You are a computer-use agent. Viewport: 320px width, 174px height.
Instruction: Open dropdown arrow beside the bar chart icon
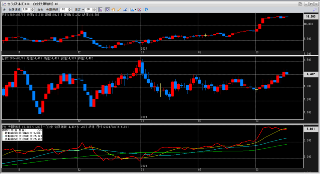135,10
